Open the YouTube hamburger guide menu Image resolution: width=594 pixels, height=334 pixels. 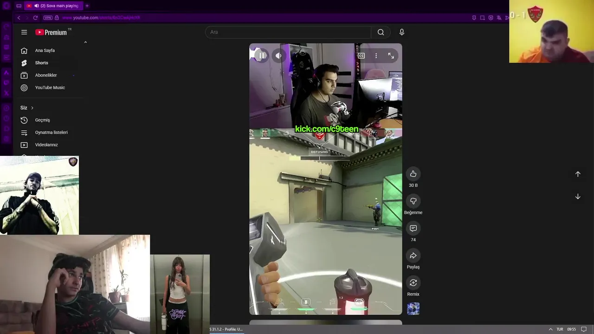coord(24,32)
